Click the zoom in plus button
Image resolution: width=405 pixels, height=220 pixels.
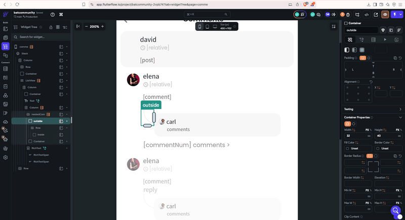pos(103,26)
